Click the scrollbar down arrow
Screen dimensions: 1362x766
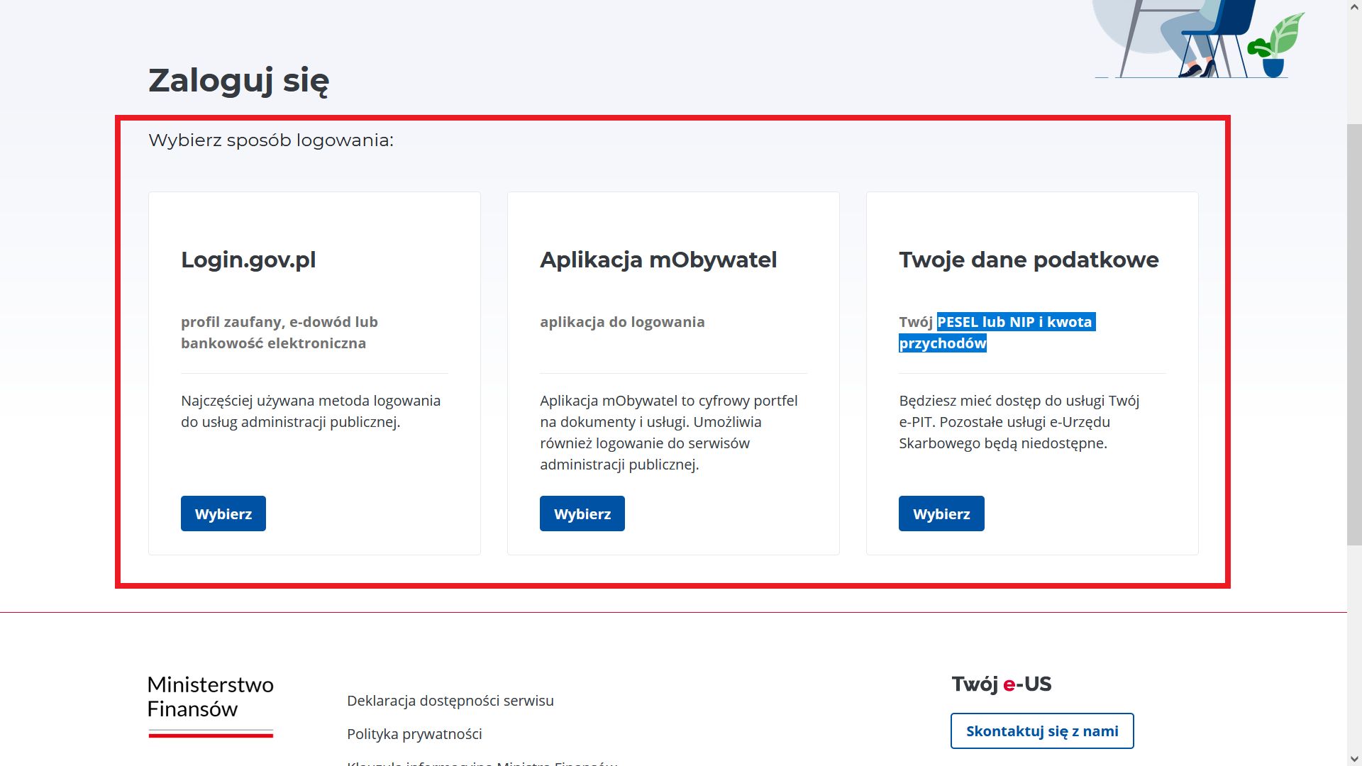[x=1356, y=760]
